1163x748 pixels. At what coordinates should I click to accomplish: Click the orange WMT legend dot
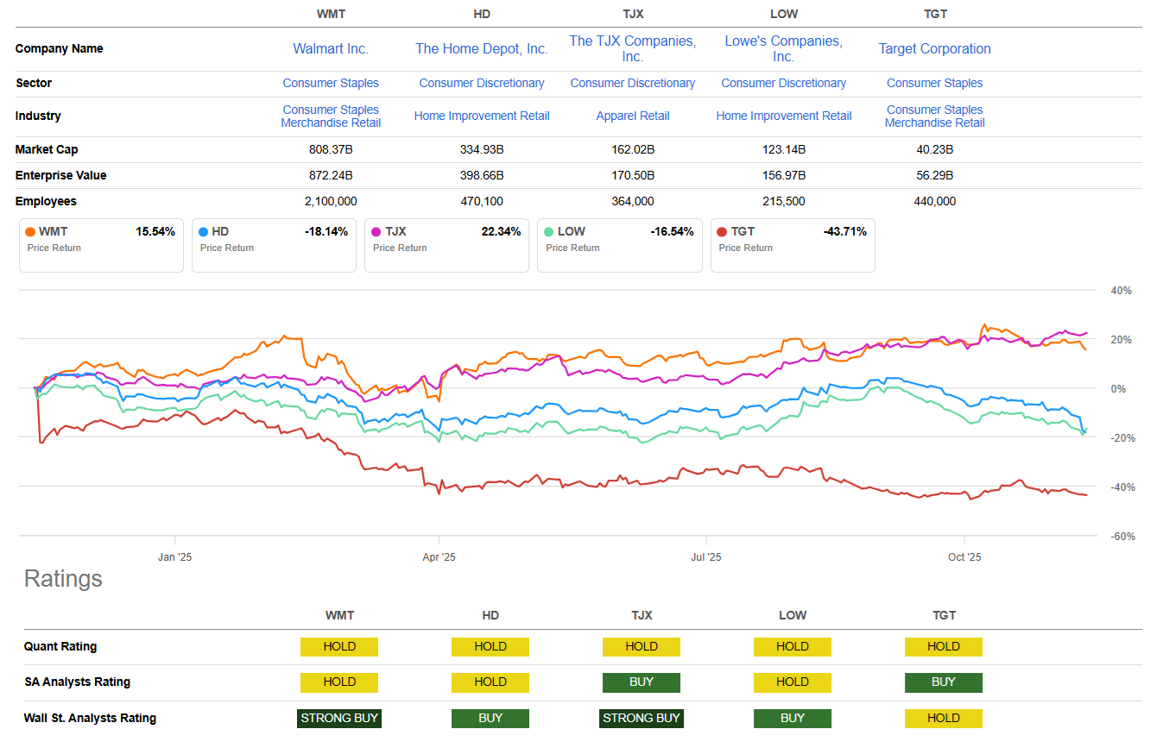31,232
